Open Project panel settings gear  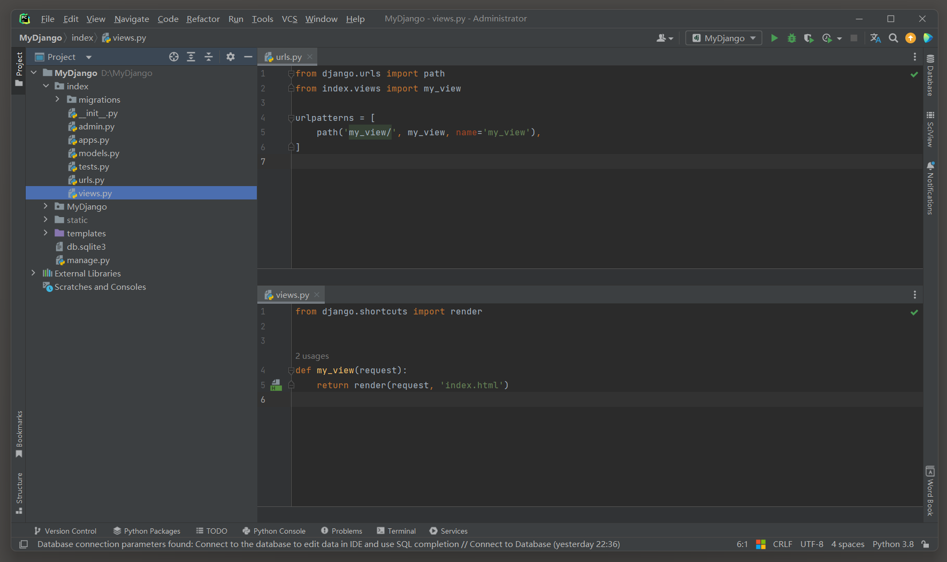(x=231, y=57)
